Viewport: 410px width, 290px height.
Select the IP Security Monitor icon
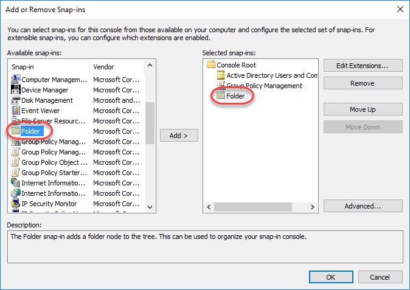point(16,204)
